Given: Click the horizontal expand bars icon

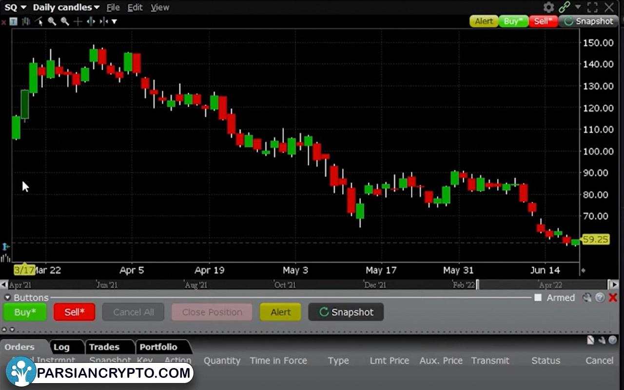Looking at the screenshot, I should point(90,21).
